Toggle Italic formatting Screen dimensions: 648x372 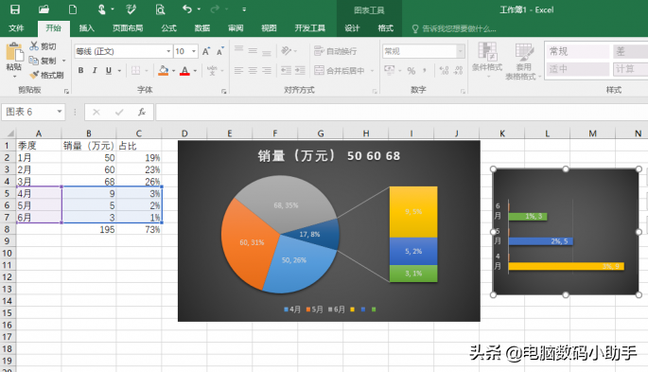pyautogui.click(x=95, y=70)
